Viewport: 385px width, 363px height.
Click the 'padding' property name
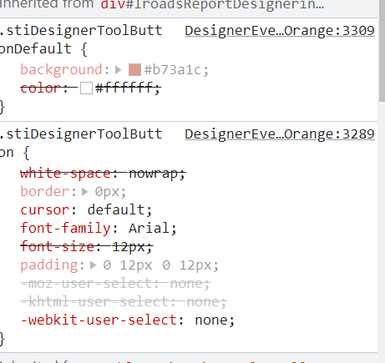49,265
